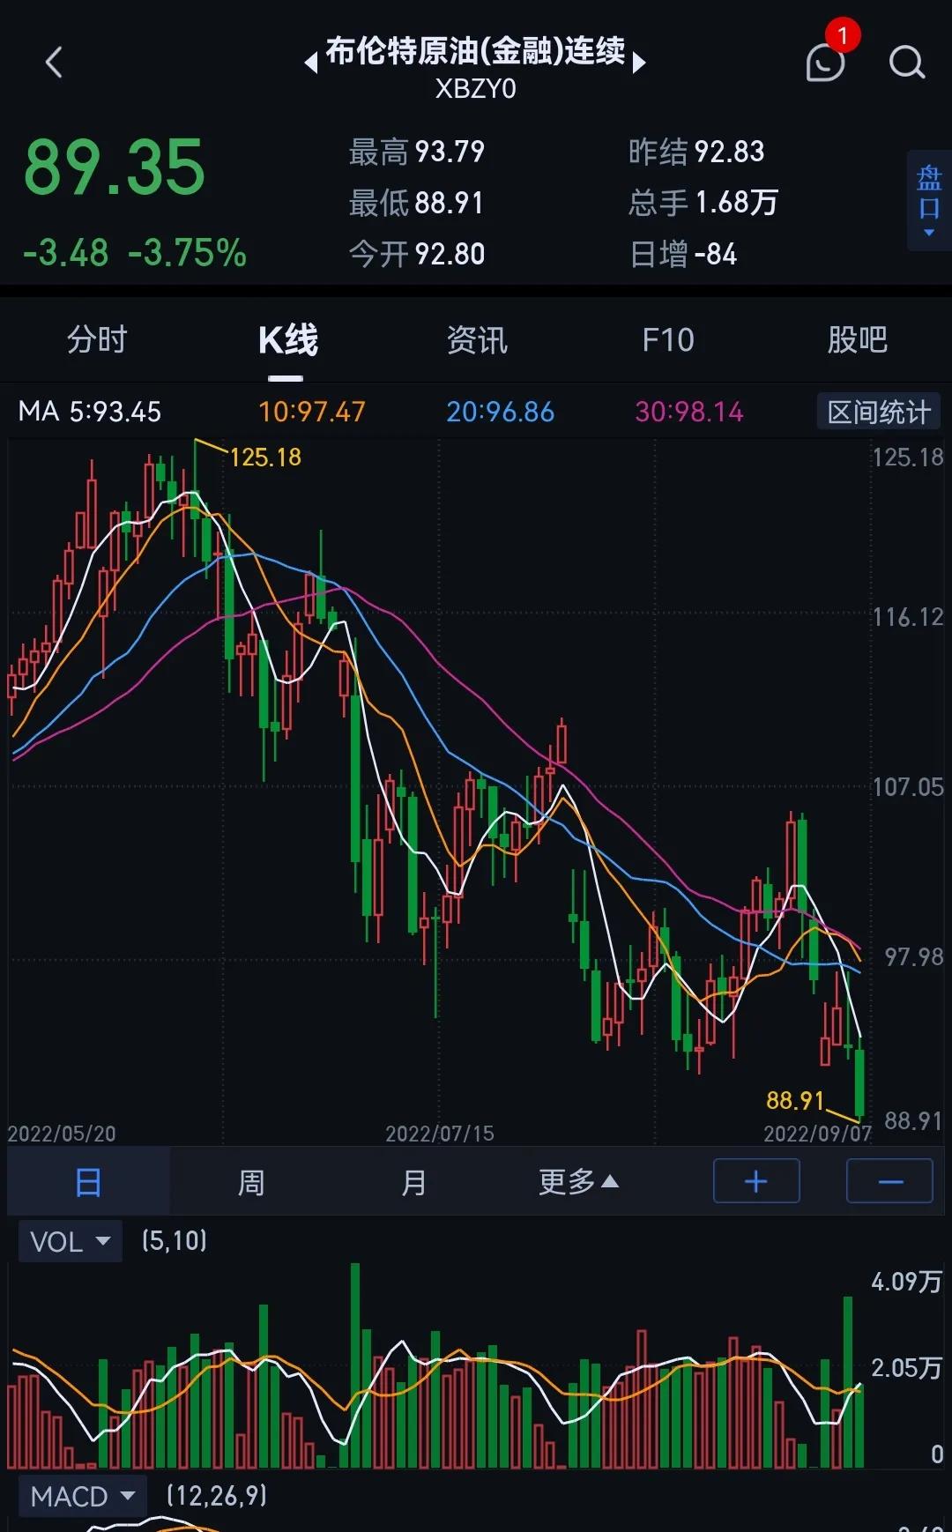The image size is (952, 1532).
Task: Tap the 2022/07/15 date label
Action: click(x=440, y=1134)
